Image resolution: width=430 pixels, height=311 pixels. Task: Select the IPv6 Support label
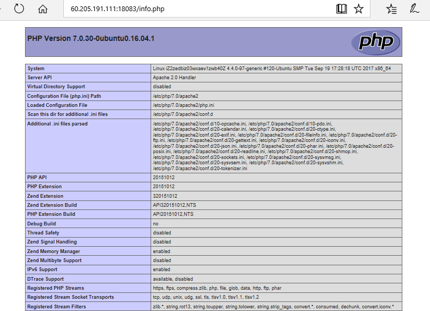[42, 270]
